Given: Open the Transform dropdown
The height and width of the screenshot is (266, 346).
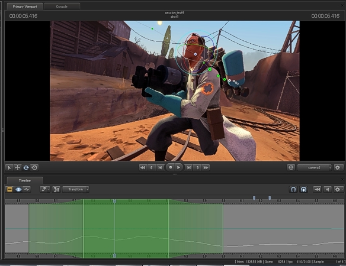Looking at the screenshot, I should (76, 189).
